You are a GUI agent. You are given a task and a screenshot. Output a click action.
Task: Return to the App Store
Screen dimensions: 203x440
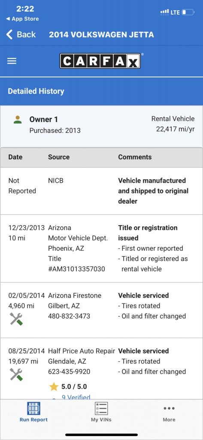tap(22, 19)
